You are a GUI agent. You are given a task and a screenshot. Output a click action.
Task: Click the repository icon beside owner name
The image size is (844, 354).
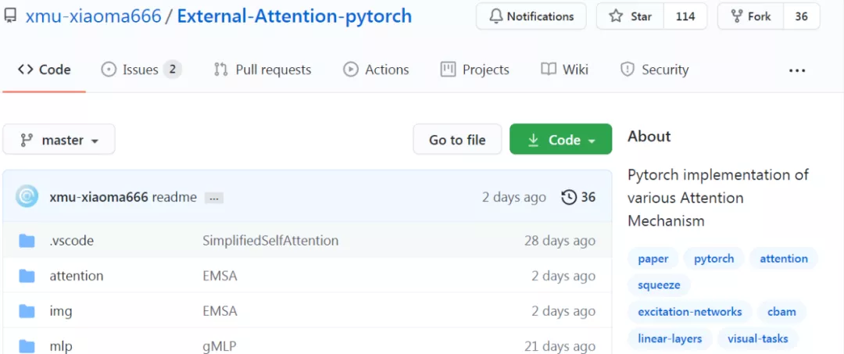pyautogui.click(x=9, y=16)
